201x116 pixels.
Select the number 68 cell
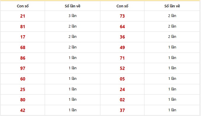pos(23,48)
